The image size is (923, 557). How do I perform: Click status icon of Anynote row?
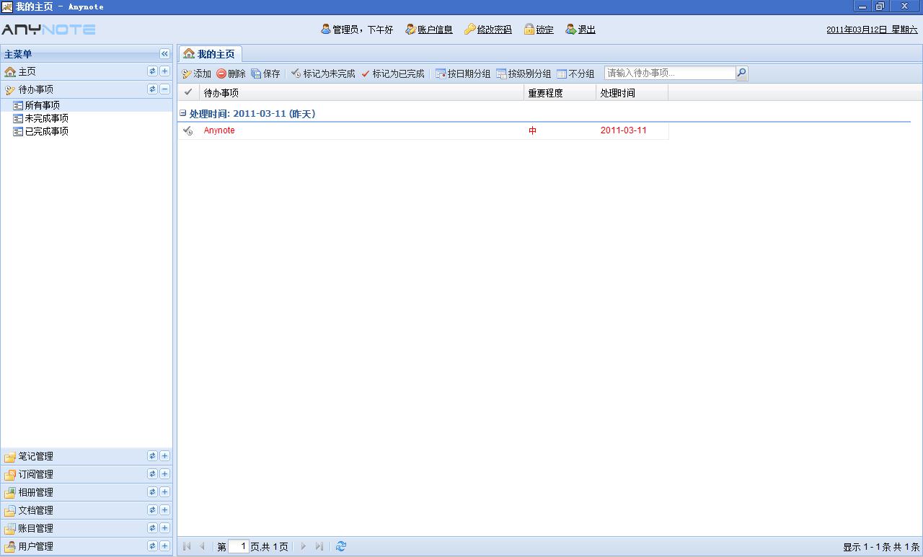[188, 130]
